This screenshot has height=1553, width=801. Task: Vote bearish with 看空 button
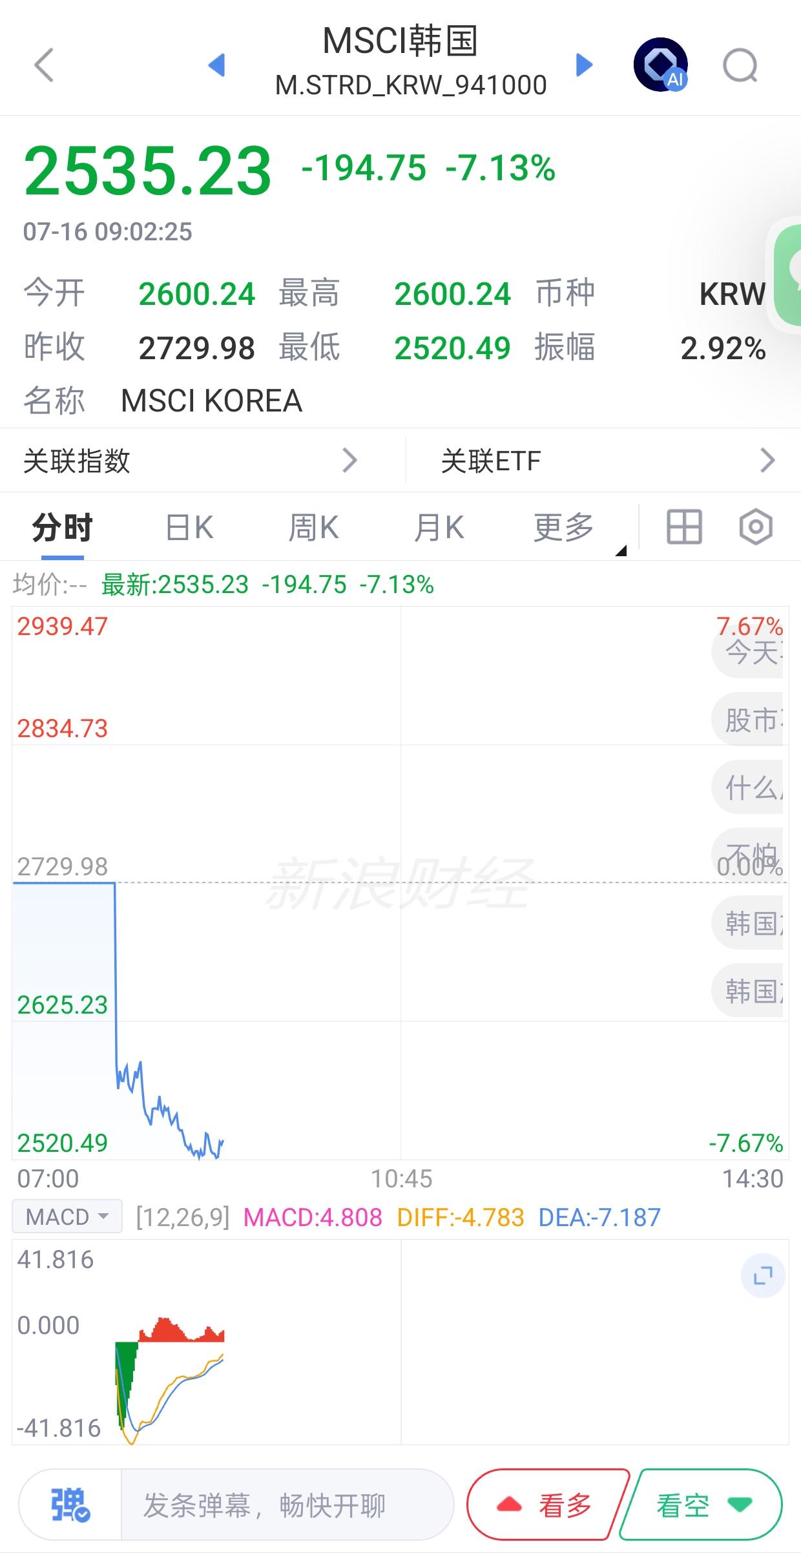coord(701,1505)
